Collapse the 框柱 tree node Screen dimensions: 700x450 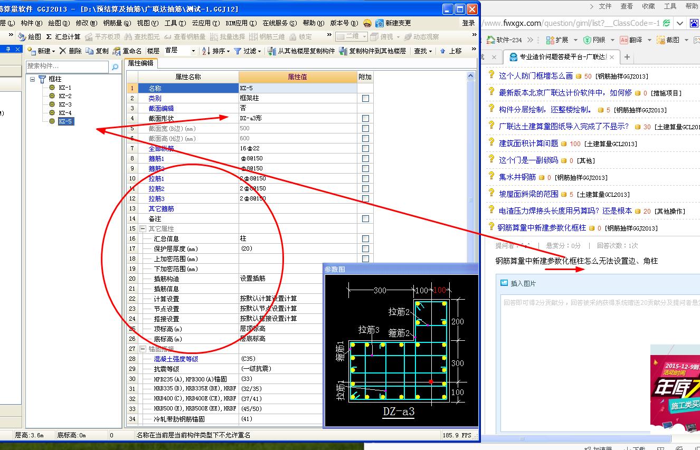pos(33,79)
